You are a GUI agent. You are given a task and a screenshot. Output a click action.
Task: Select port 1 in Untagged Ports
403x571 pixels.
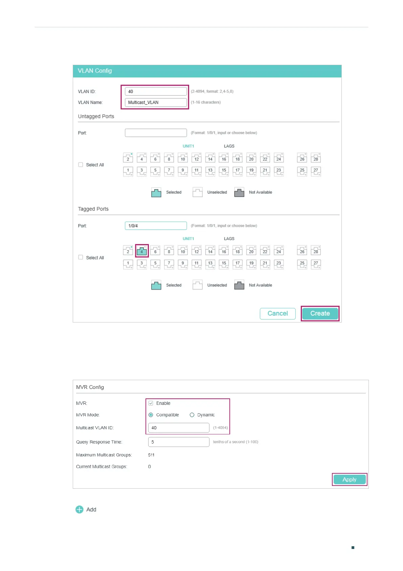click(128, 171)
